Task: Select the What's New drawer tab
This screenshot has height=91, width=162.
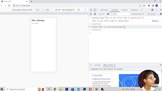Action: pos(108,65)
